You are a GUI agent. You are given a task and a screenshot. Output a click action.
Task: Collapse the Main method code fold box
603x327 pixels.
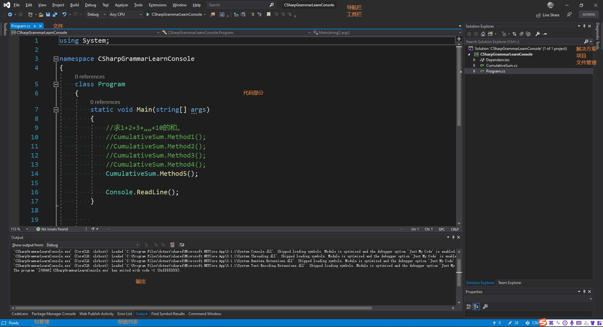(56, 110)
